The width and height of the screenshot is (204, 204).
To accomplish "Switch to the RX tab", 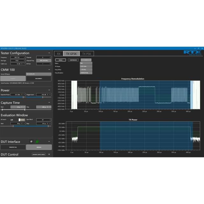I will point(58,54).
